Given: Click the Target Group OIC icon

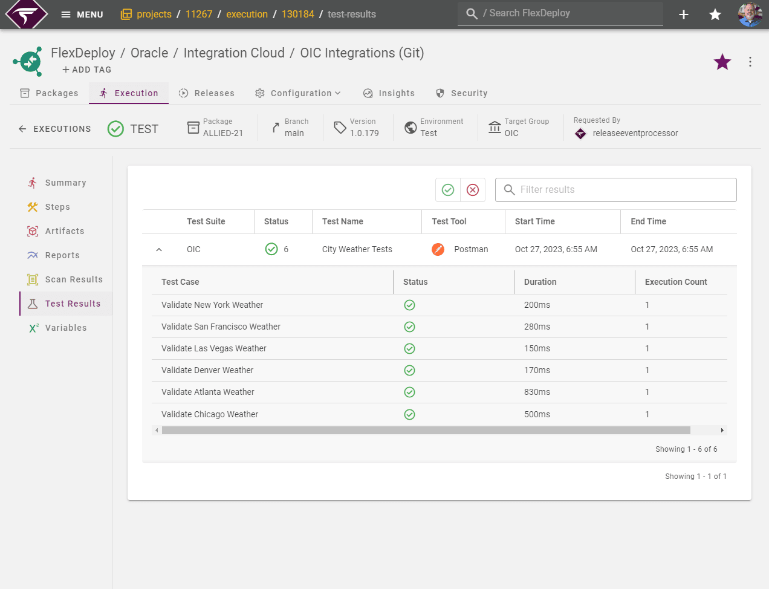Looking at the screenshot, I should (x=495, y=128).
